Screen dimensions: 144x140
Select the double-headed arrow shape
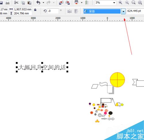click(x=111, y=119)
